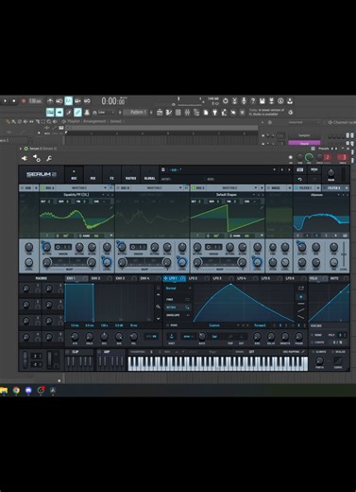The width and height of the screenshot is (356, 492).
Task: Enable the LEGATO checkbox
Action: click(312, 343)
